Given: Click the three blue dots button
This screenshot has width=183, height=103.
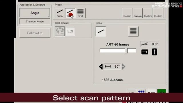Looking at the screenshot, I should tap(141, 91).
